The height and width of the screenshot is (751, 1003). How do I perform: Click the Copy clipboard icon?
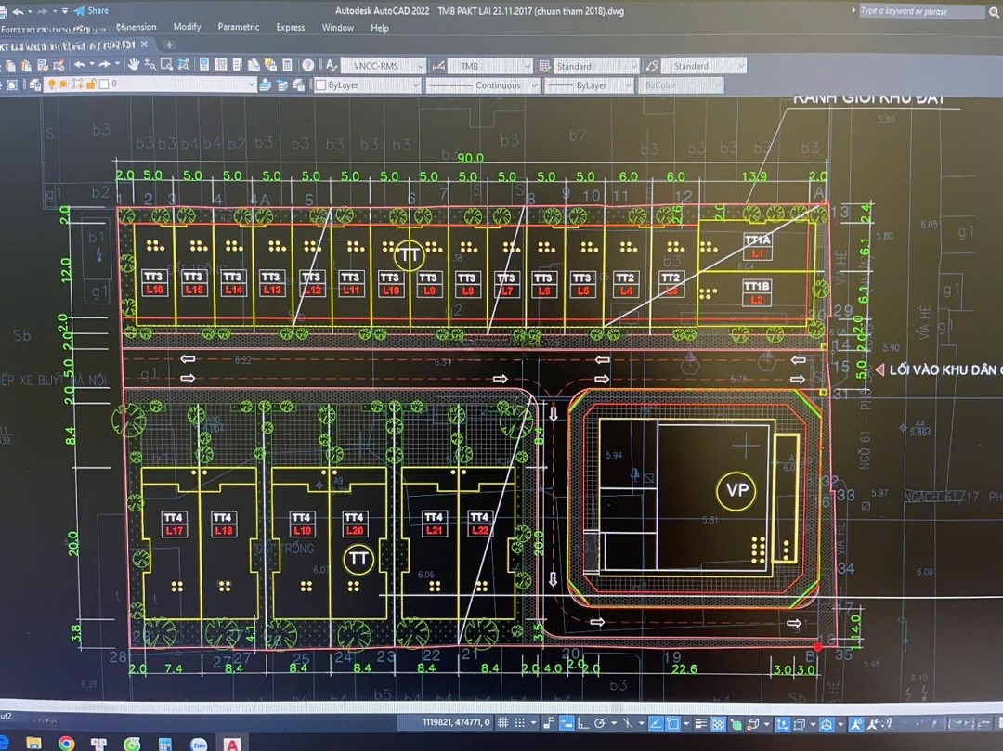(11, 65)
